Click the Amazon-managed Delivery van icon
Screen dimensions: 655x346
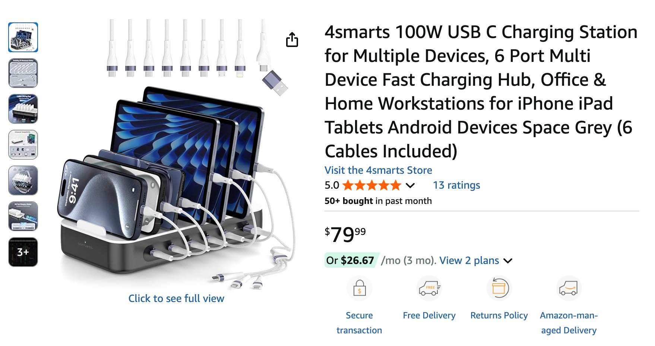[x=569, y=288]
